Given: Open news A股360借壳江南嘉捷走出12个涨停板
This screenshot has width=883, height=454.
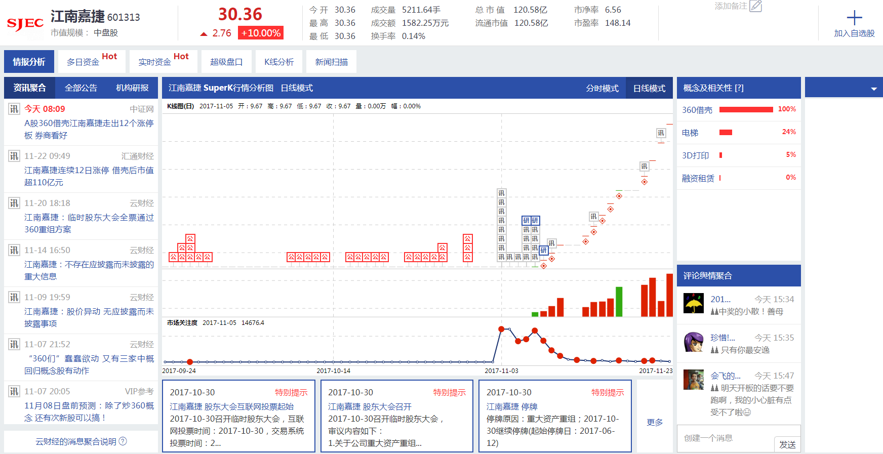Looking at the screenshot, I should (89, 129).
